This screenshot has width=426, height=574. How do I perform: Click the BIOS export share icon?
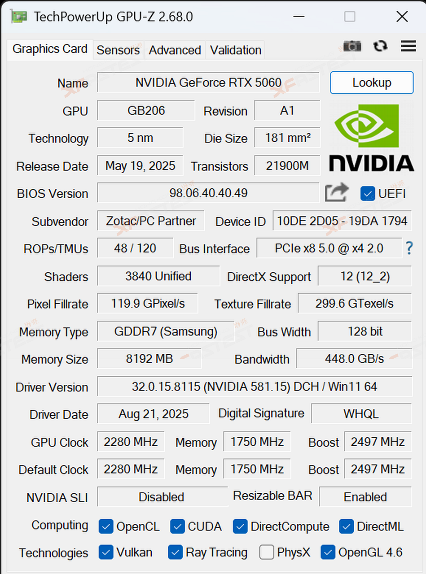click(x=337, y=193)
